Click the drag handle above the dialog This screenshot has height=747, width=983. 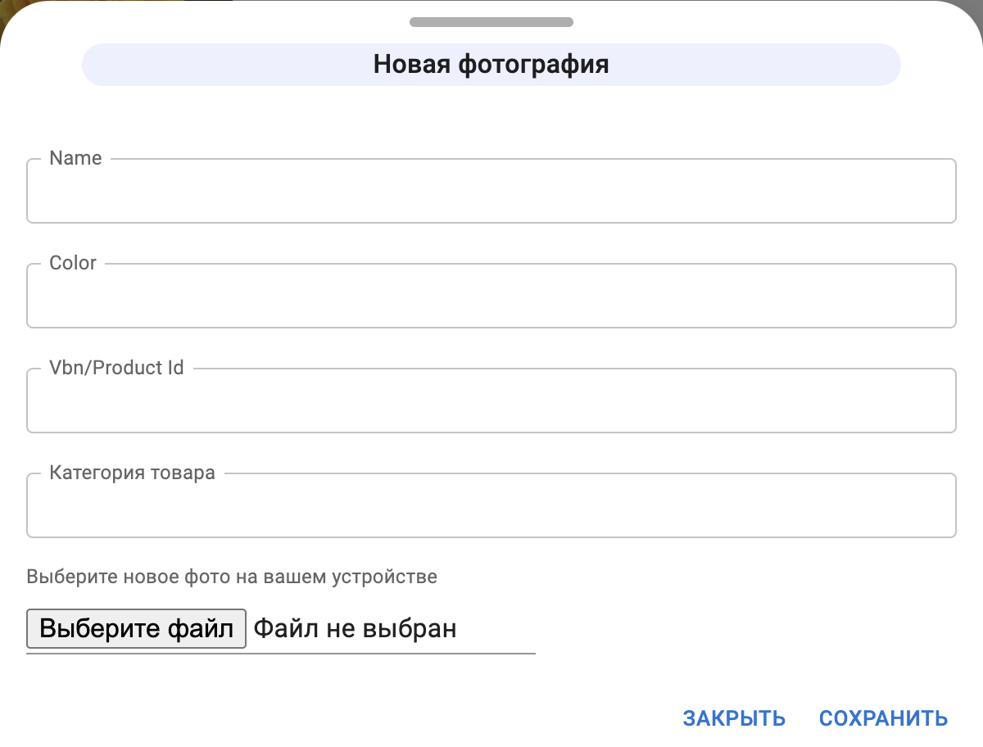[491, 22]
